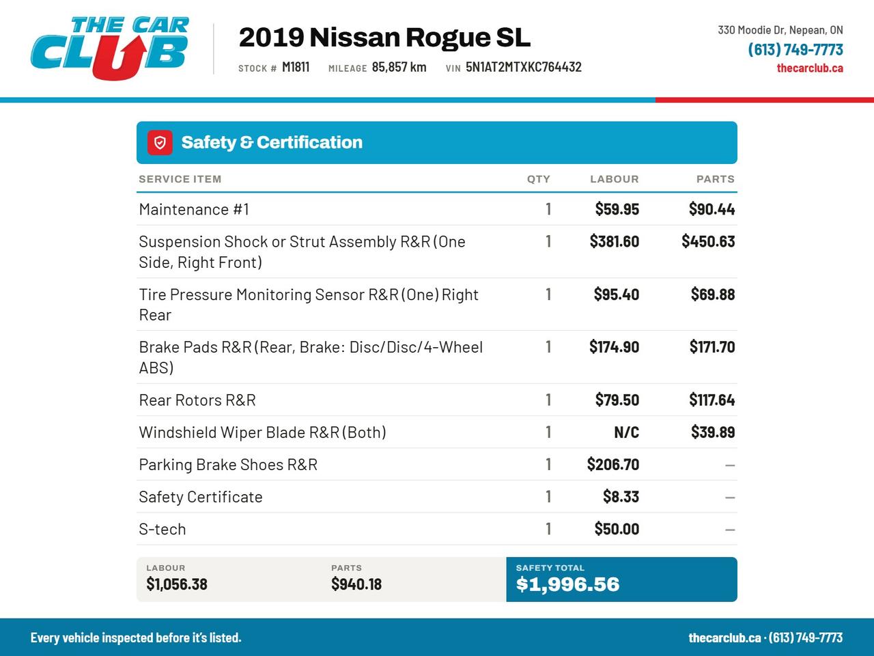
Task: Click Maintenance #1 labour cost $59.95
Action: click(x=617, y=209)
